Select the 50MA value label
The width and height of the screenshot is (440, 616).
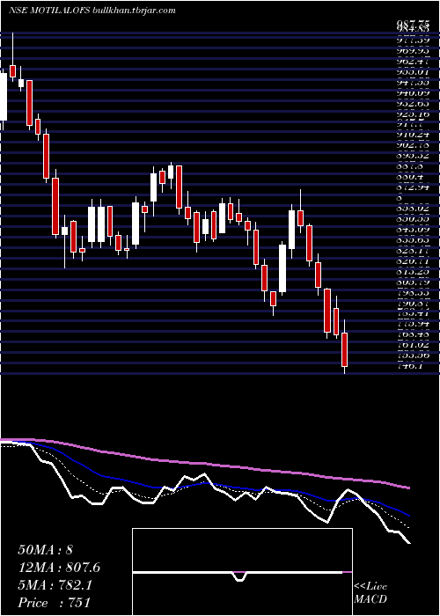(x=45, y=550)
